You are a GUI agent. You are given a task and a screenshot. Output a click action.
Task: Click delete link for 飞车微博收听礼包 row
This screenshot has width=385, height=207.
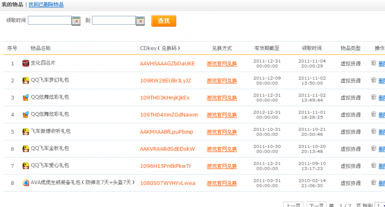(x=382, y=132)
